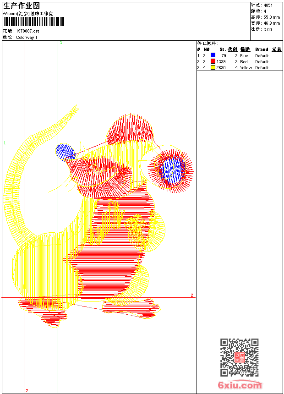The width and height of the screenshot is (284, 394).
Task: Click the '停止顺序' stop sequence heading
Action: (x=208, y=43)
